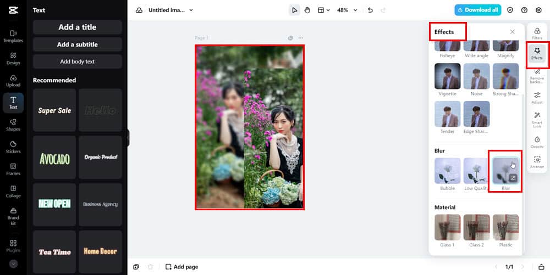Viewport: 550px width, 275px height.
Task: Open the Effects right panel
Action: [537, 54]
